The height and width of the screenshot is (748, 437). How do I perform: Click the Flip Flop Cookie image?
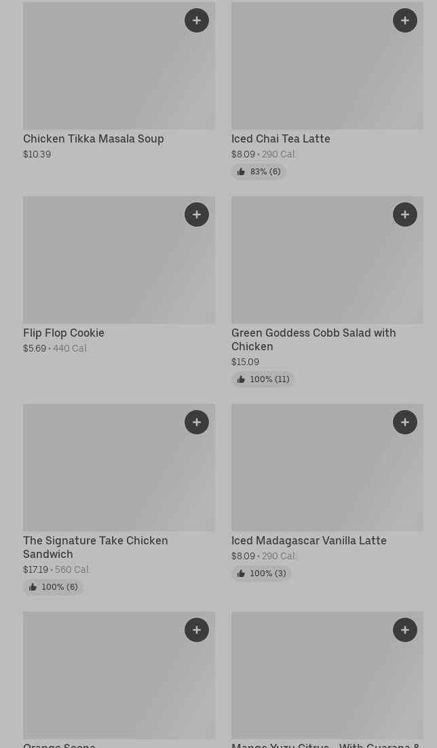pyautogui.click(x=119, y=260)
